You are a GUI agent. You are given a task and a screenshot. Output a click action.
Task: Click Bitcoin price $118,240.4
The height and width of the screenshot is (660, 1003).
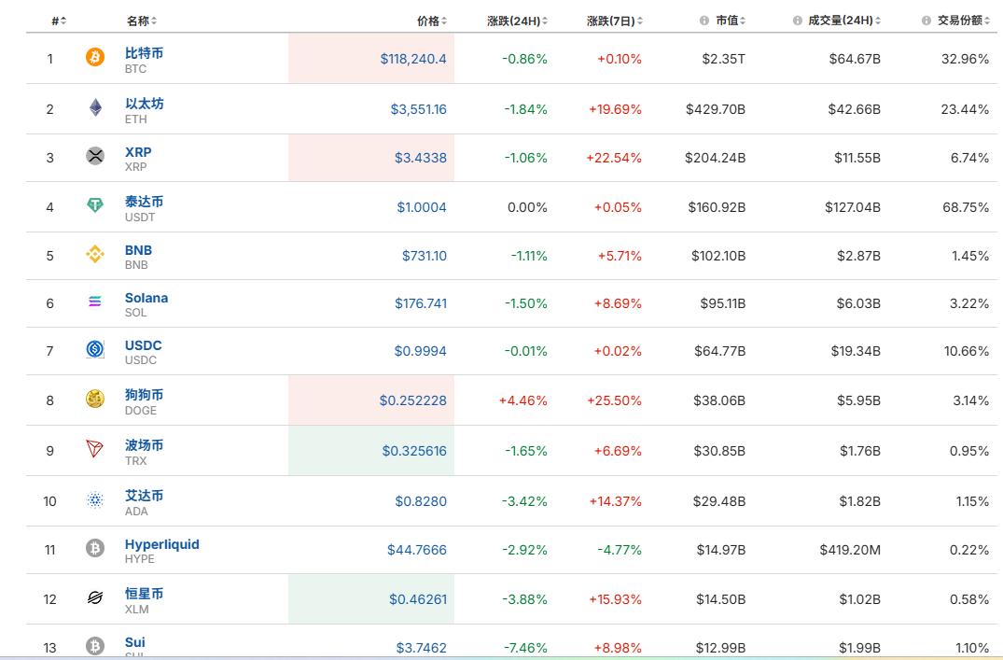(413, 59)
